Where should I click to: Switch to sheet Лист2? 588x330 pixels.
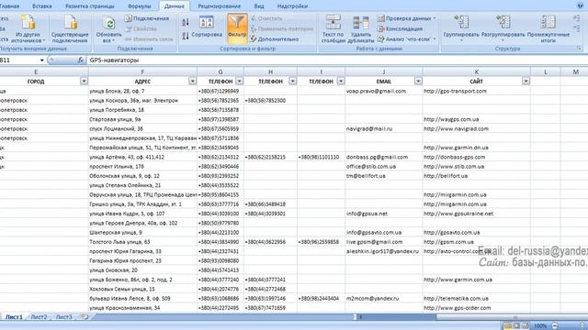39,317
